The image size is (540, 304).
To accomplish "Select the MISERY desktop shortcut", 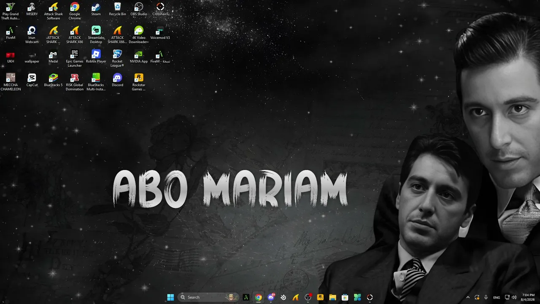I will click(x=32, y=9).
